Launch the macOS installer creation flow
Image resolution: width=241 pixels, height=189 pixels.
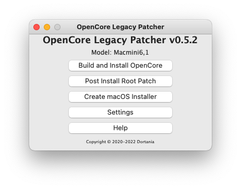(x=121, y=97)
